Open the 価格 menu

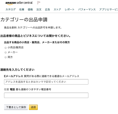tap(30, 9)
